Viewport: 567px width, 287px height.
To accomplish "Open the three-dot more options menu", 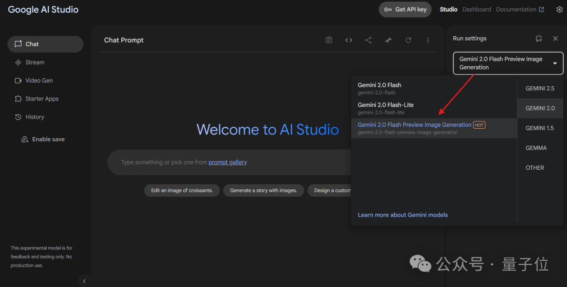I will point(428,40).
